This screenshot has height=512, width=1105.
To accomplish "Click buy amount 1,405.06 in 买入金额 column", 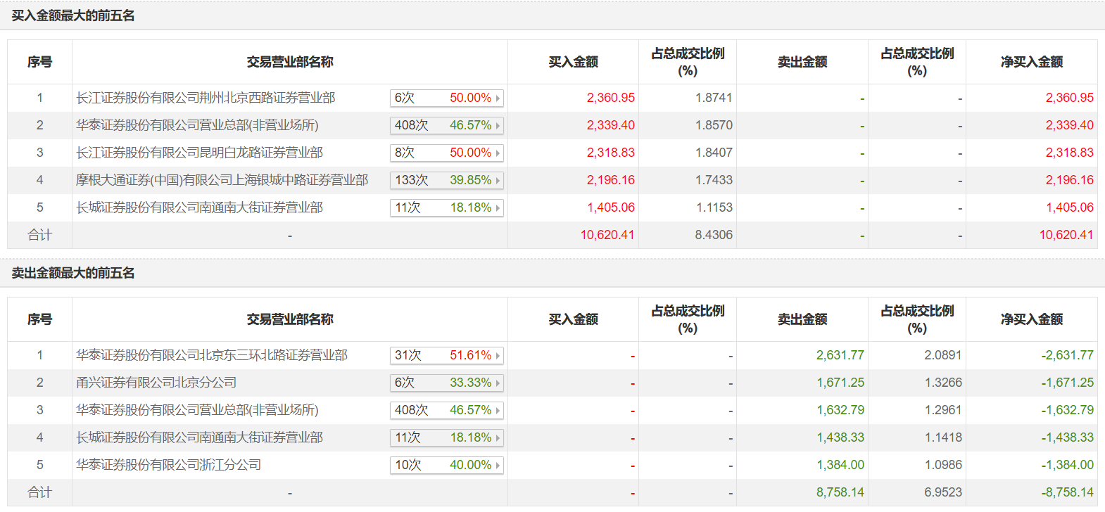I will [x=610, y=207].
